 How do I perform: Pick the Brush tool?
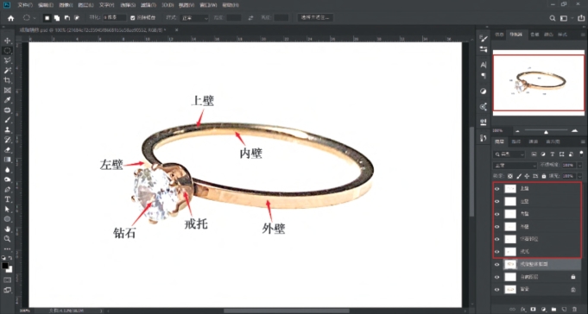(x=7, y=120)
